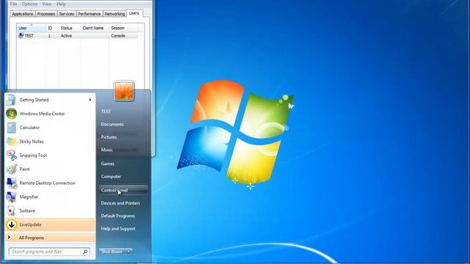Viewport: 470px width, 264px height.
Task: Start the Magnifier icon
Action: (12, 197)
